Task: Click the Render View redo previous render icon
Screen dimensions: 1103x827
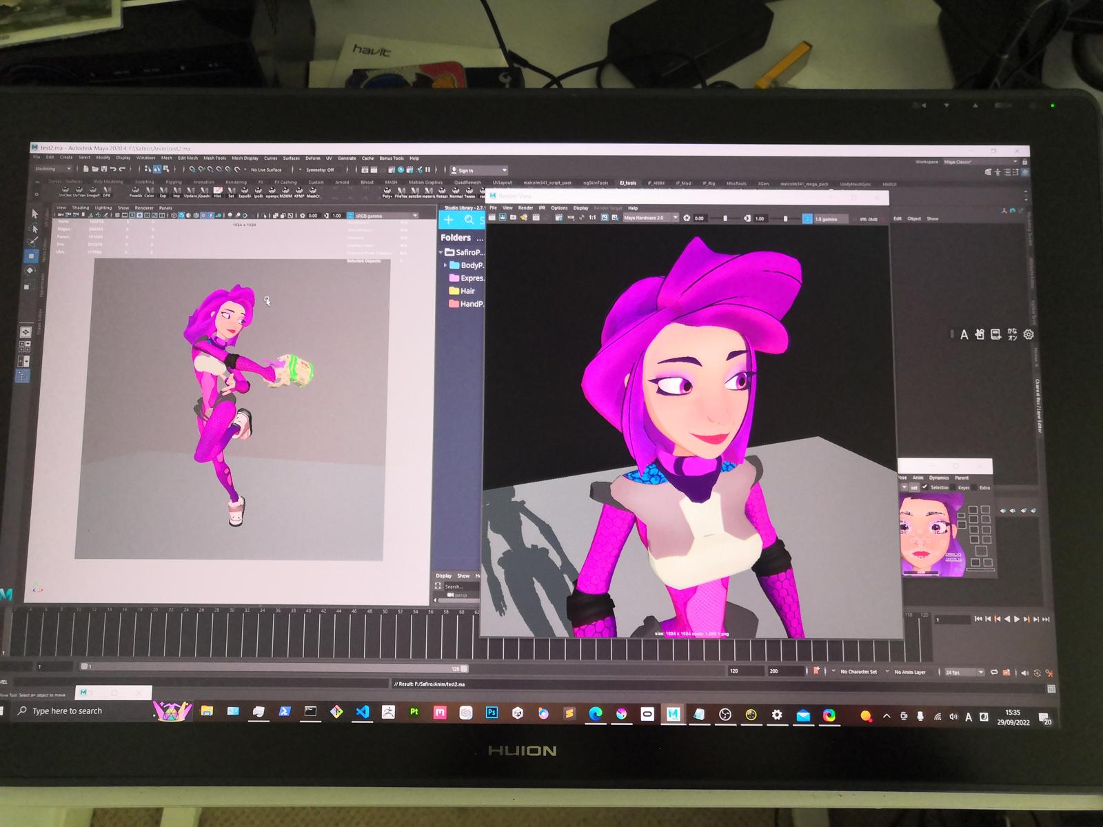Action: (493, 218)
